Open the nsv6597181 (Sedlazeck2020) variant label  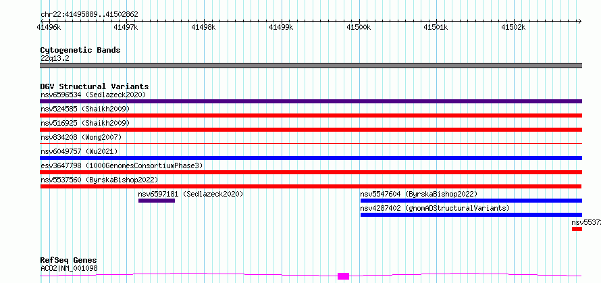[x=190, y=194]
